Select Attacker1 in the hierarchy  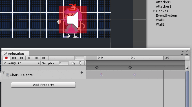click(164, 6)
